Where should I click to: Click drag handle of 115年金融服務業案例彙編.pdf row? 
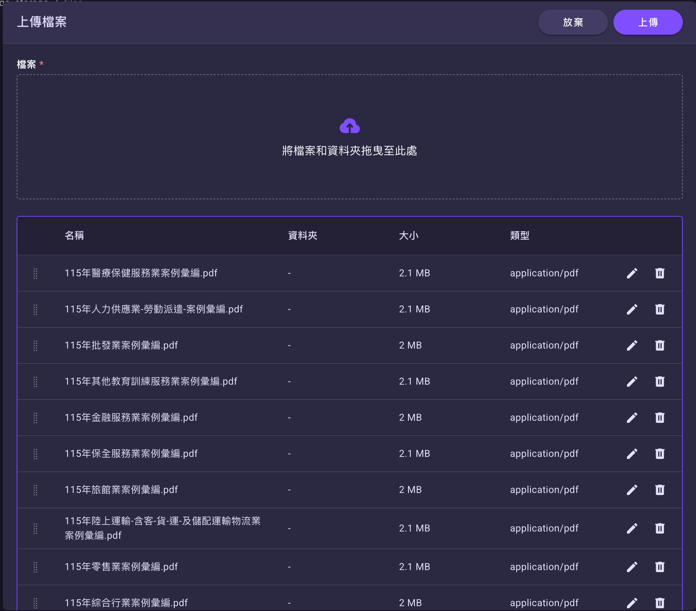[x=35, y=418]
